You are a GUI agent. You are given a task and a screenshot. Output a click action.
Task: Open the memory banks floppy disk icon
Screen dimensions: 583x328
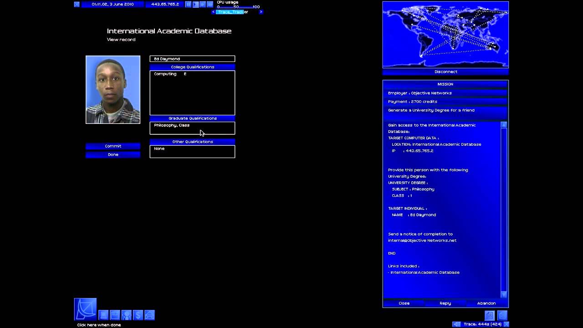coord(115,315)
